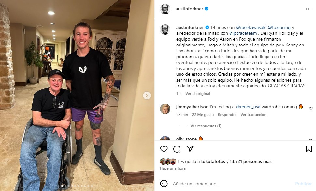Open the three-dot more options menu
This screenshot has height=191, width=316.
(308, 9)
